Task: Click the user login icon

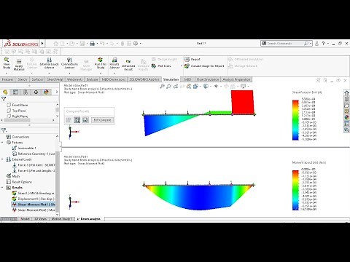Action: [x=316, y=44]
